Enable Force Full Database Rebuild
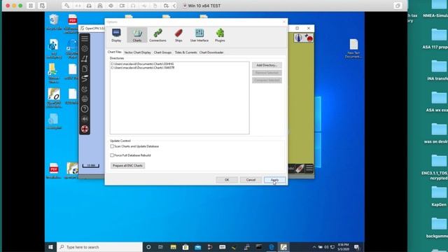This screenshot has width=448, height=252. point(112,155)
